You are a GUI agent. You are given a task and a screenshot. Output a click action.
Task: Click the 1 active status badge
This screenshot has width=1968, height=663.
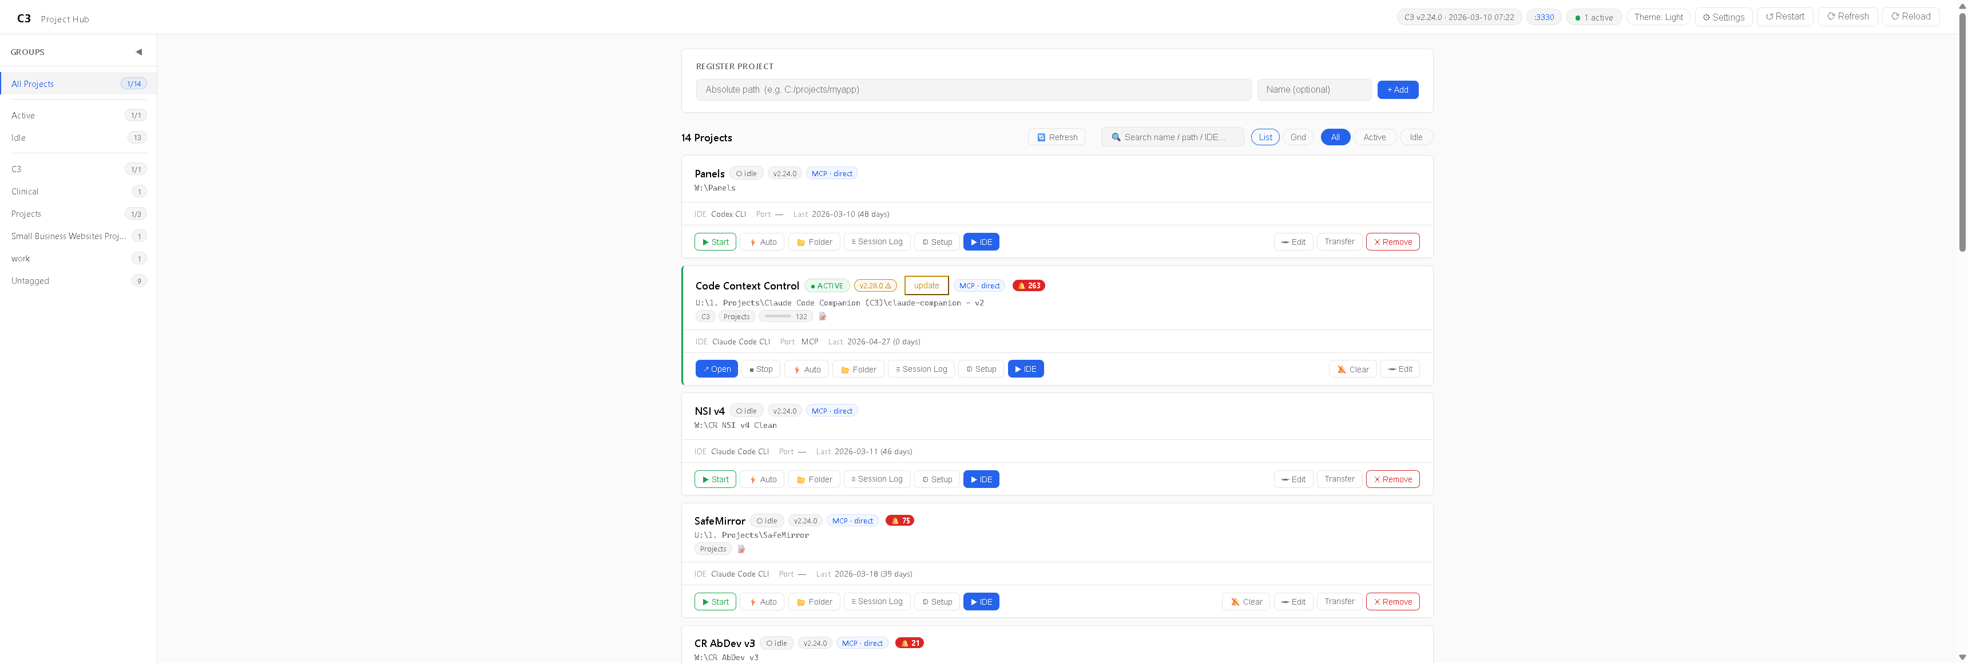point(1594,17)
